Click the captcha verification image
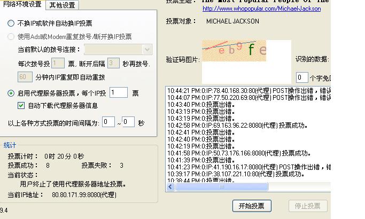 (234, 50)
